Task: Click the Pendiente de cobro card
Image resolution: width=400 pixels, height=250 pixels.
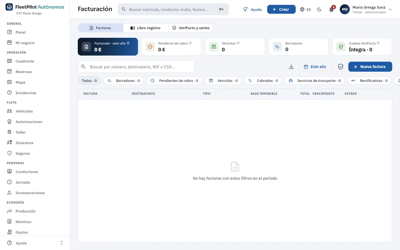Action: (171, 47)
